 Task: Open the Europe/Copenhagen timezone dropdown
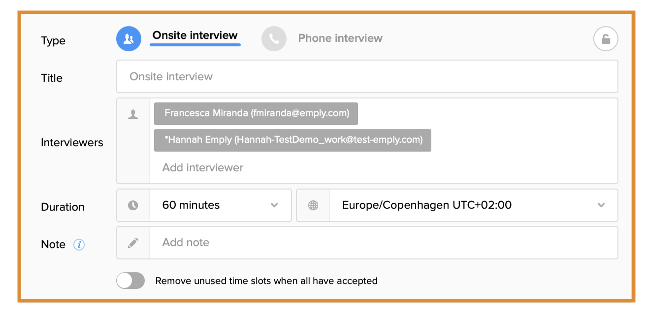(458, 205)
